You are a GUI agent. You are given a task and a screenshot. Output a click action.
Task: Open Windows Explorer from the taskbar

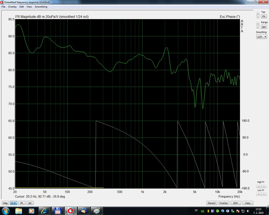coord(19,211)
